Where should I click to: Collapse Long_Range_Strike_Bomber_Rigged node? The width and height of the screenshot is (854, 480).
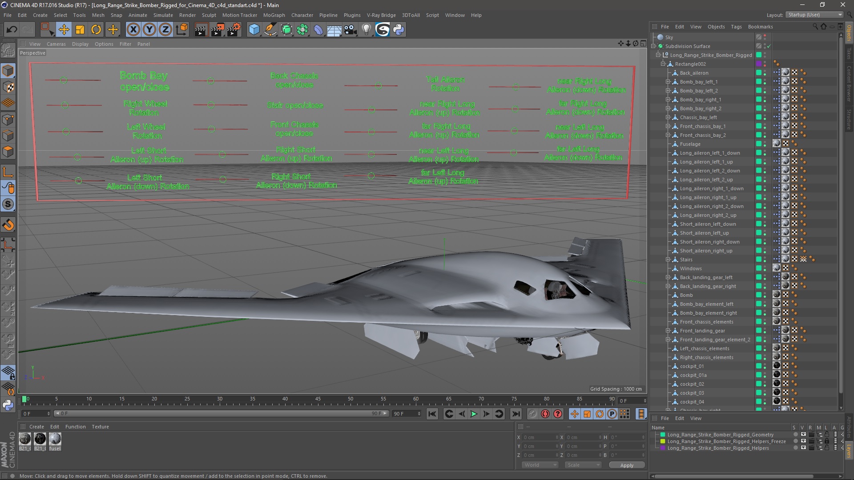[x=658, y=55]
